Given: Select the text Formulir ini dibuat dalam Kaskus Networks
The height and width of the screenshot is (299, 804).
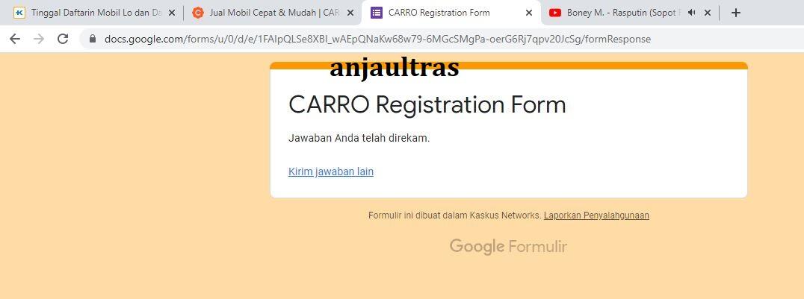Looking at the screenshot, I should coord(455,215).
